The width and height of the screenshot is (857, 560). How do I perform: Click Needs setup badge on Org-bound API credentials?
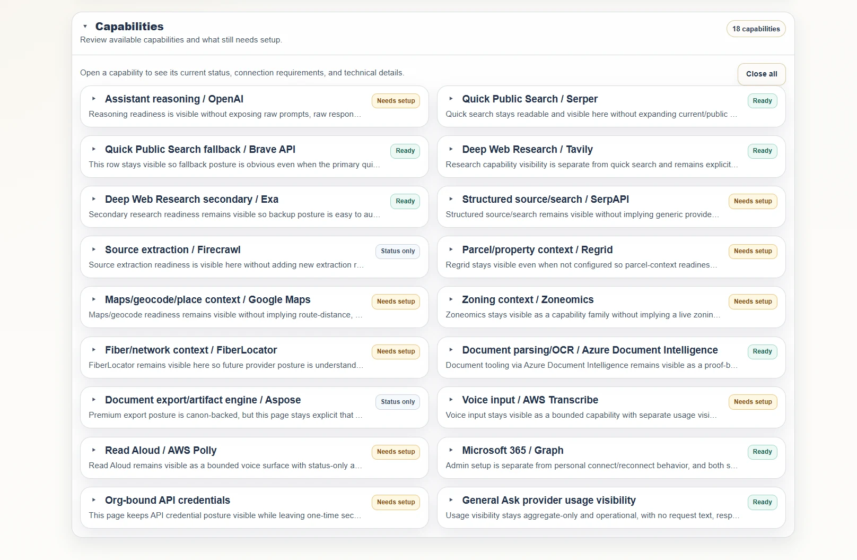396,502
